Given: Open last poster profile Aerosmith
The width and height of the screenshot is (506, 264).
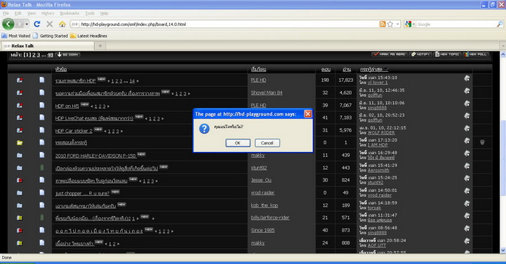Looking at the screenshot, I should pos(378,170).
